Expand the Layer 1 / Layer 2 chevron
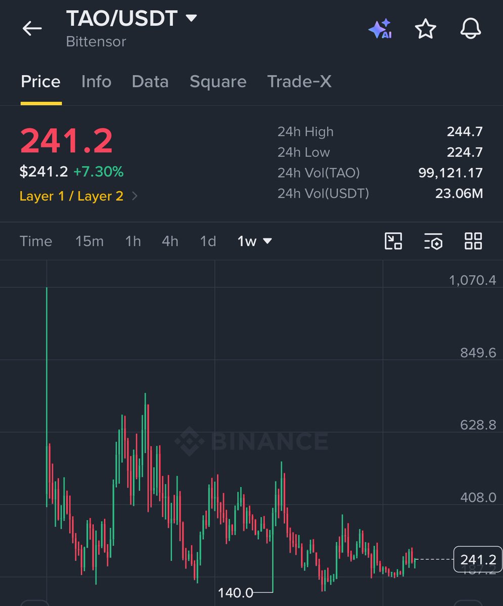This screenshot has height=606, width=503. pyautogui.click(x=135, y=196)
